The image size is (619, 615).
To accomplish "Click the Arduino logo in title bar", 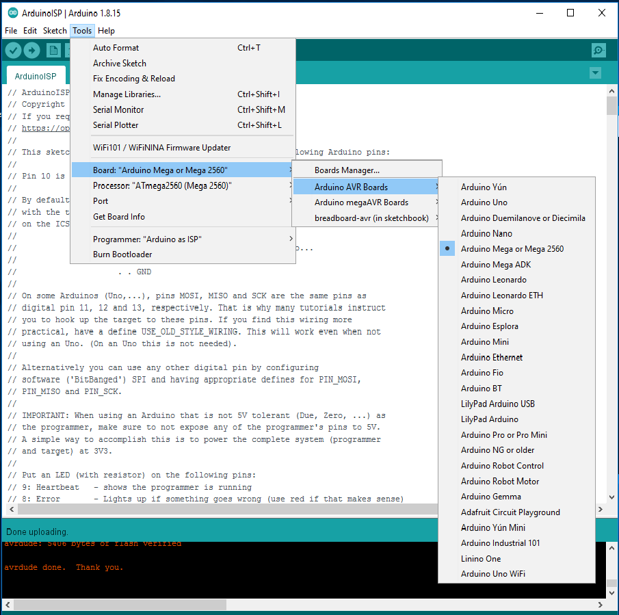I will pyautogui.click(x=13, y=13).
